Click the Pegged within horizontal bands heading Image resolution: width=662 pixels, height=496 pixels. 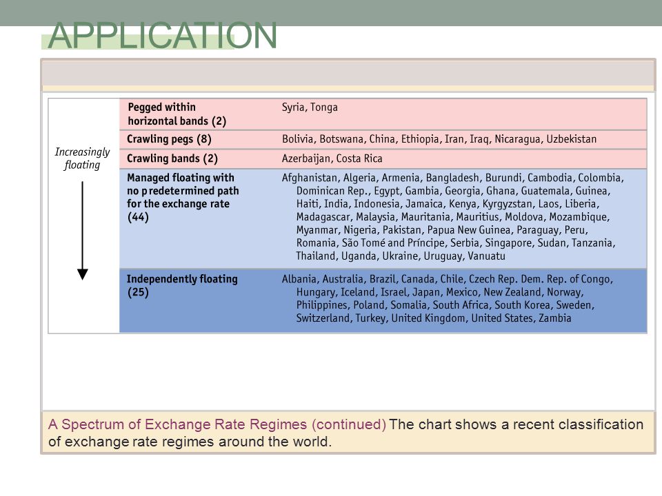coord(177,114)
